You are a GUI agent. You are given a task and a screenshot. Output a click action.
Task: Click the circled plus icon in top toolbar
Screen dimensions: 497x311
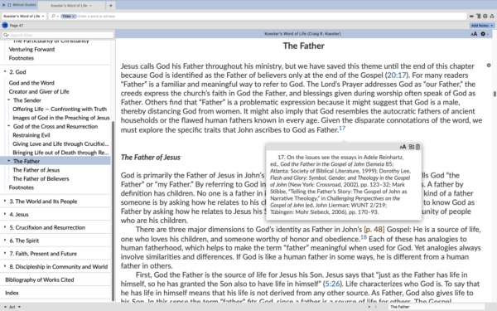[485, 16]
